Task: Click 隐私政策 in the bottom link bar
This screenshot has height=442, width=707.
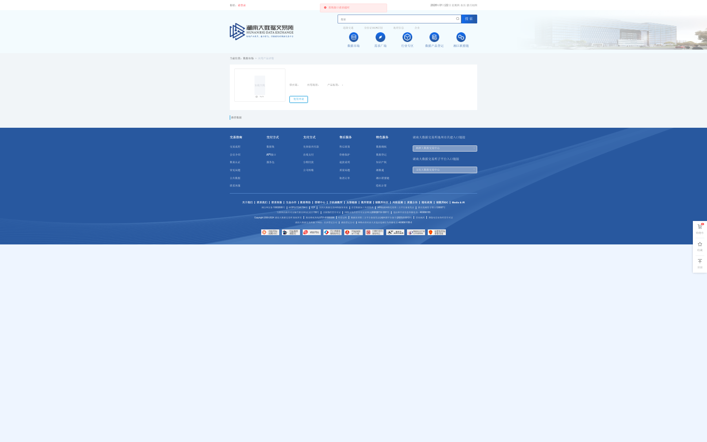Action: pos(427,202)
